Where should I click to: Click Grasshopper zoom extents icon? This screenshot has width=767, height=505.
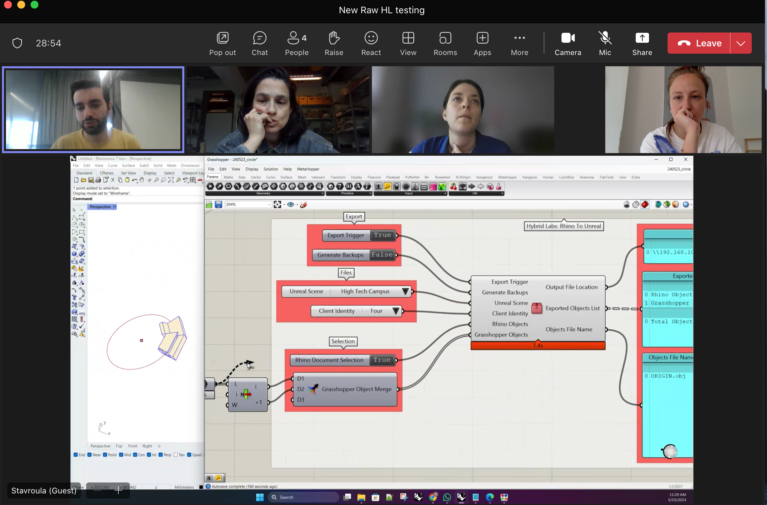(x=277, y=204)
